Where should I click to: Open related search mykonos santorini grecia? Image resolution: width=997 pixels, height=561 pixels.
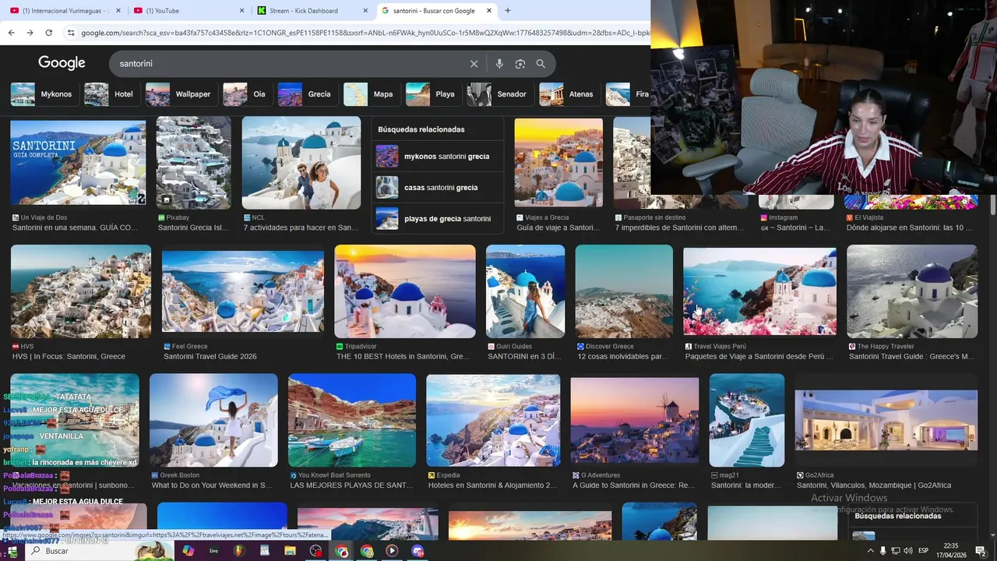click(438, 157)
